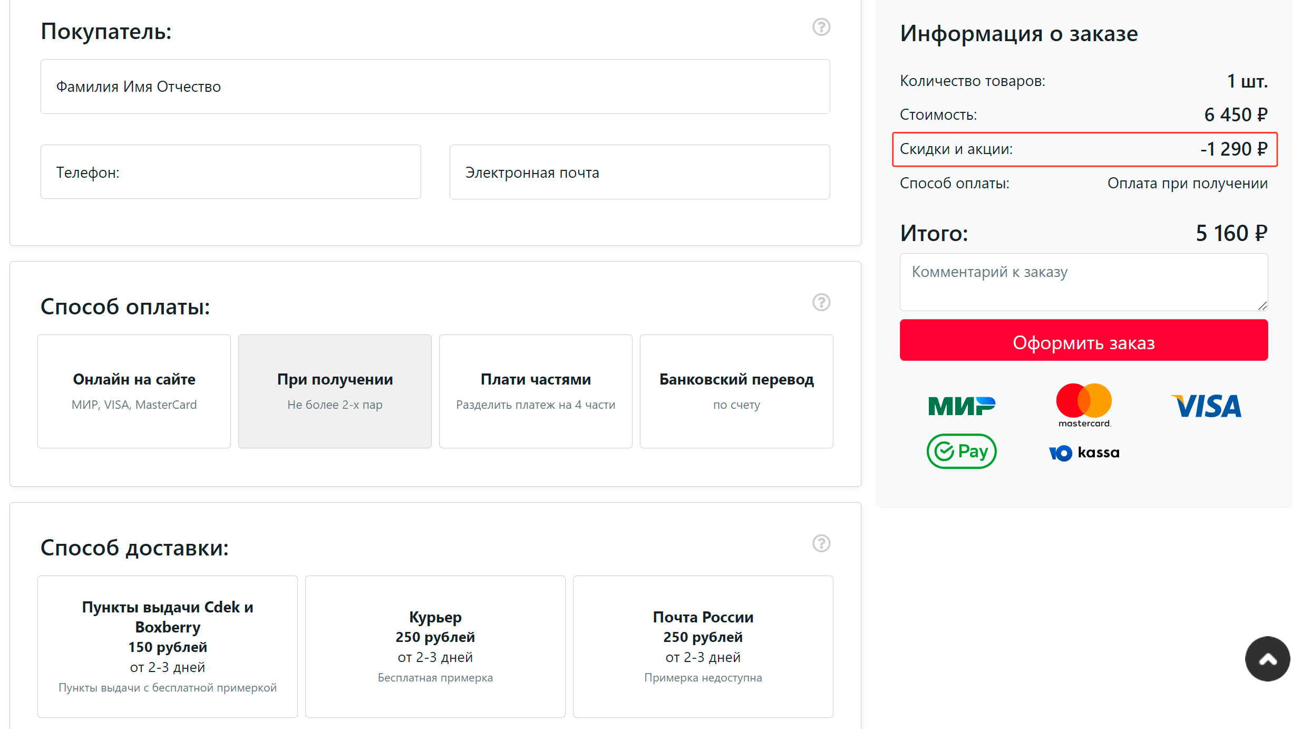1301x729 pixels.
Task: Click МИР, VISA, MasterCard subtitle
Action: pyautogui.click(x=134, y=405)
